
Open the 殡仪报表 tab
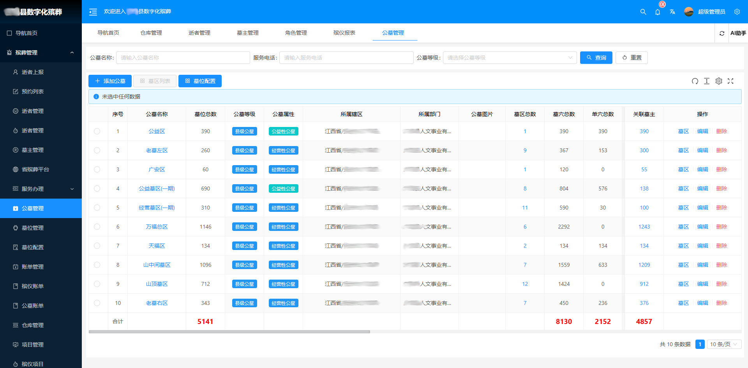click(x=344, y=33)
